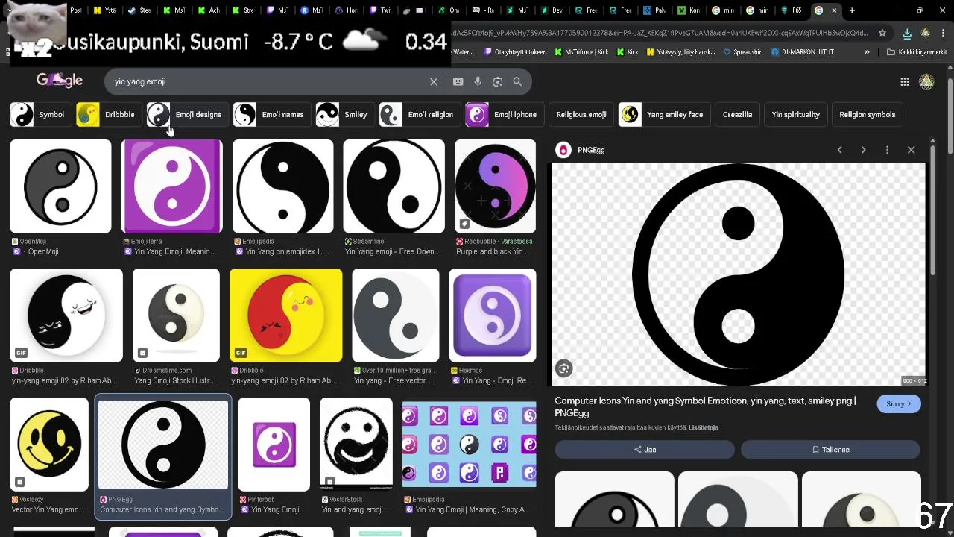Show the previous image in preview panel
954x537 pixels.
point(839,150)
